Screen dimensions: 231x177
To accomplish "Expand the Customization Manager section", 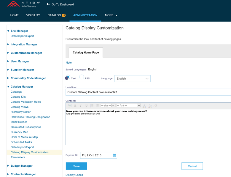I will (x=8, y=53).
